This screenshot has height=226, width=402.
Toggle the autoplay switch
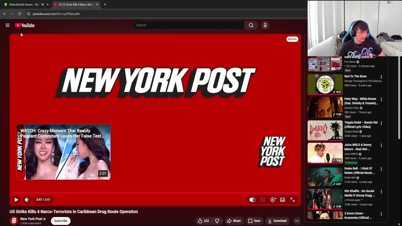[253, 200]
